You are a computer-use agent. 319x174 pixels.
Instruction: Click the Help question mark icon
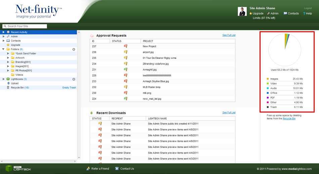point(304,13)
